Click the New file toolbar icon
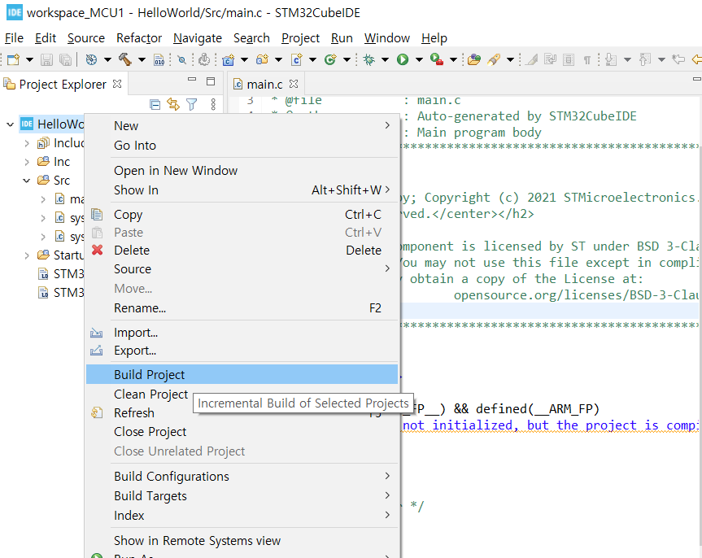 click(x=14, y=59)
